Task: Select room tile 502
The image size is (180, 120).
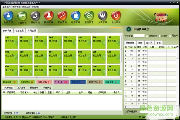Action: coord(70,57)
